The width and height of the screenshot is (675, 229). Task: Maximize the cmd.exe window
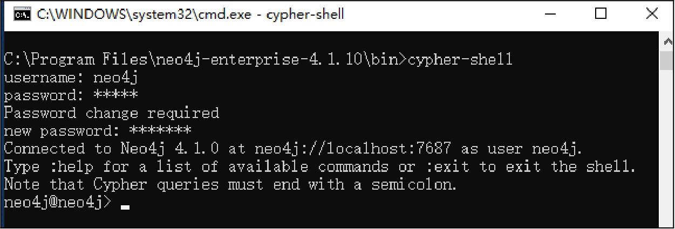tap(601, 14)
